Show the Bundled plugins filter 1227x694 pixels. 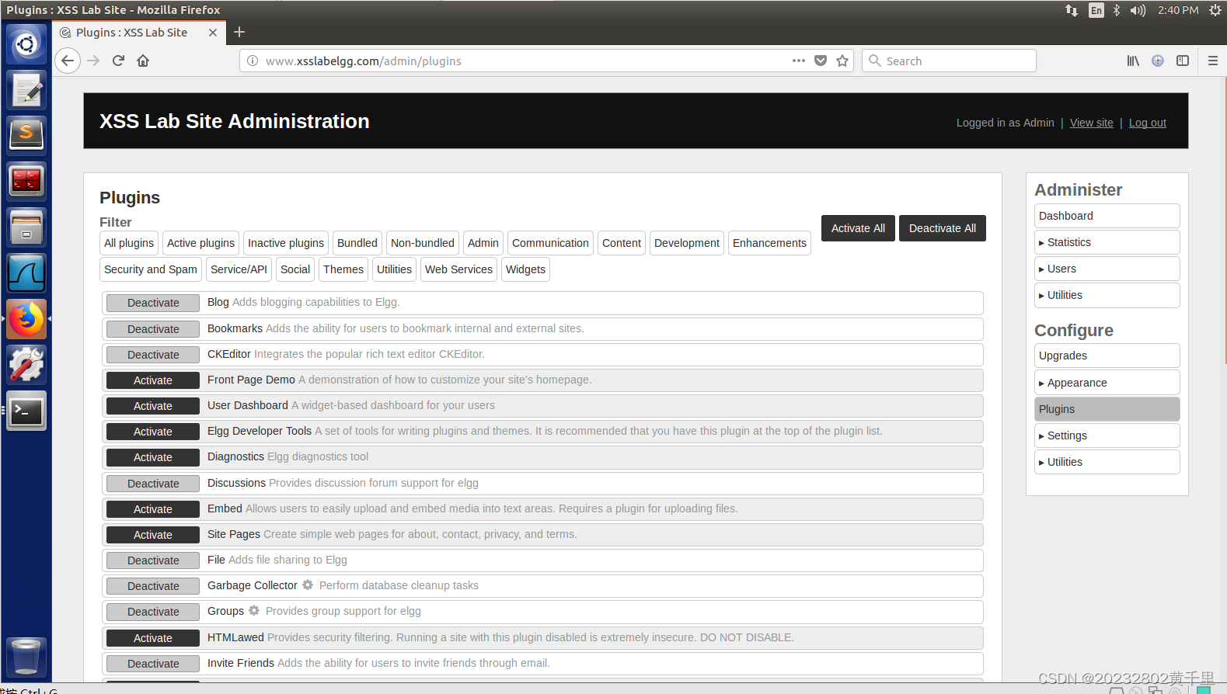point(357,243)
